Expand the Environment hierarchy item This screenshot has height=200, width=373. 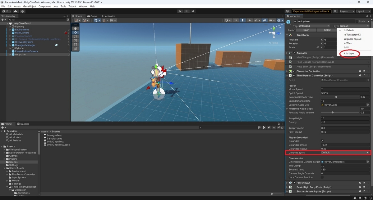click(x=10, y=30)
